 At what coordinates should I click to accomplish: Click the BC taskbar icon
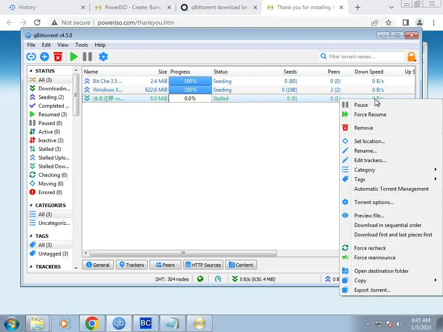[x=145, y=323]
